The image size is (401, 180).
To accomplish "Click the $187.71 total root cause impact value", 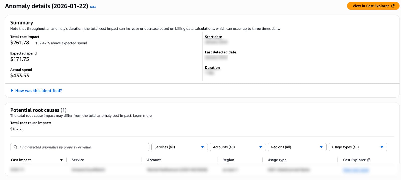I will 17,129.
